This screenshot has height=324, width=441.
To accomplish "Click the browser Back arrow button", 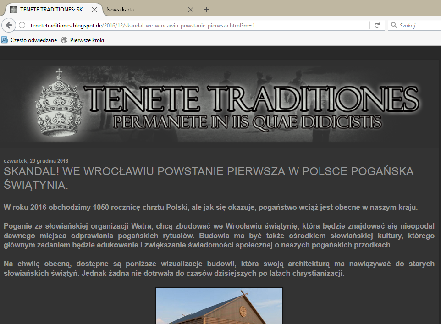I will coord(9,25).
